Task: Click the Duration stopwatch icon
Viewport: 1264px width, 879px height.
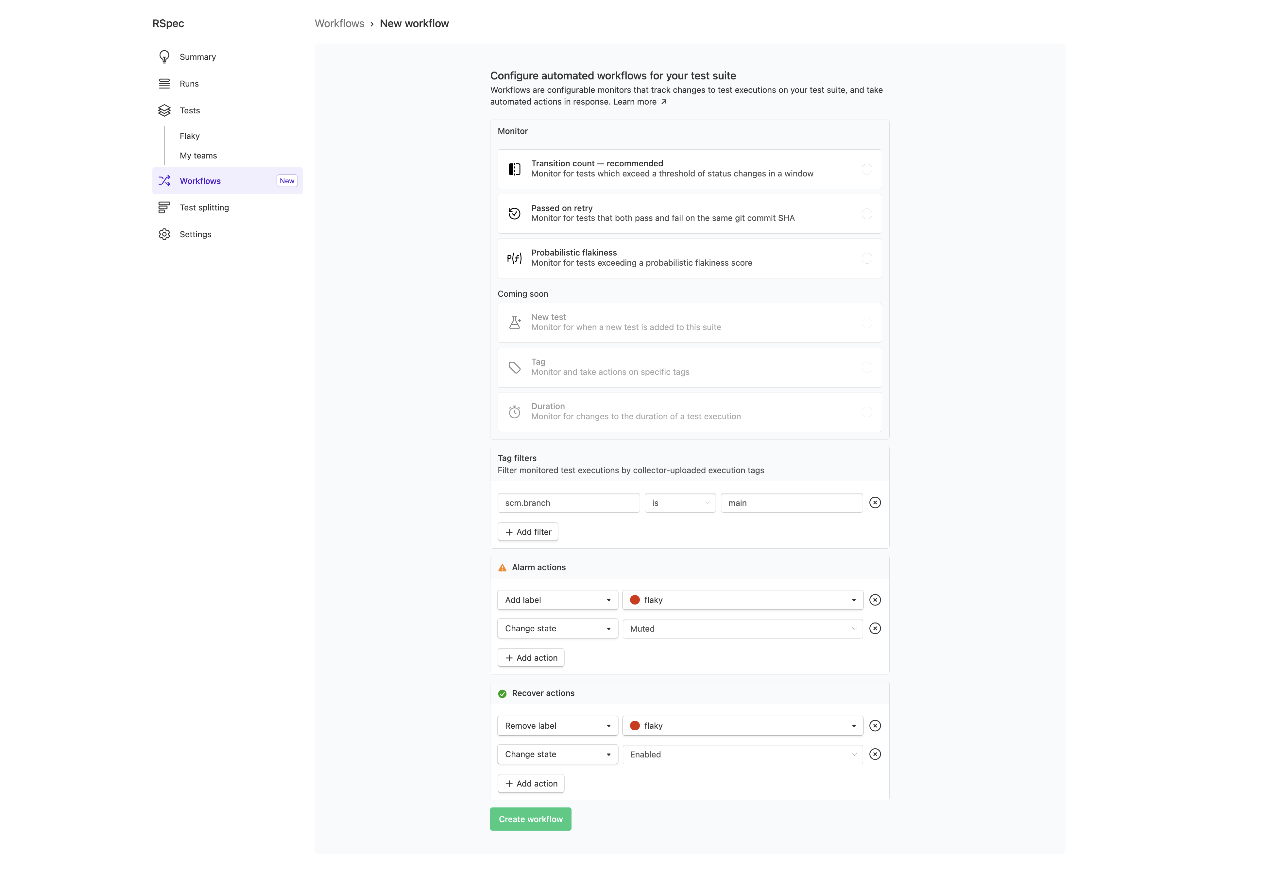Action: point(514,411)
